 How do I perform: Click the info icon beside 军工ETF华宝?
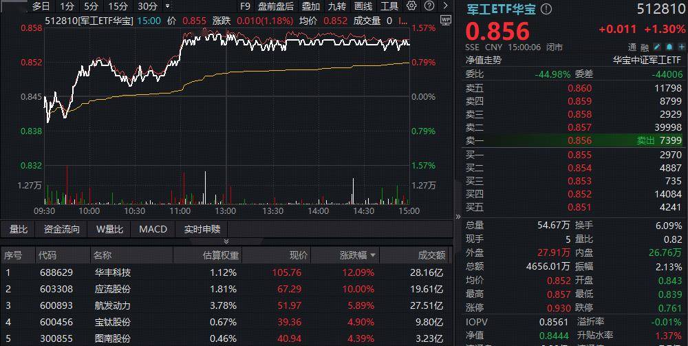coord(546,10)
